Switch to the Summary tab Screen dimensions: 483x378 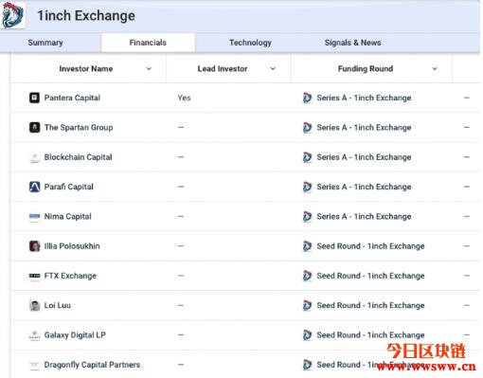(45, 43)
